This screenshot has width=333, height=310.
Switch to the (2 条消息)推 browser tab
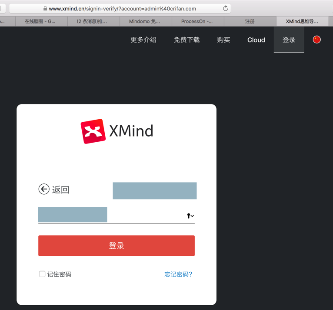(93, 21)
